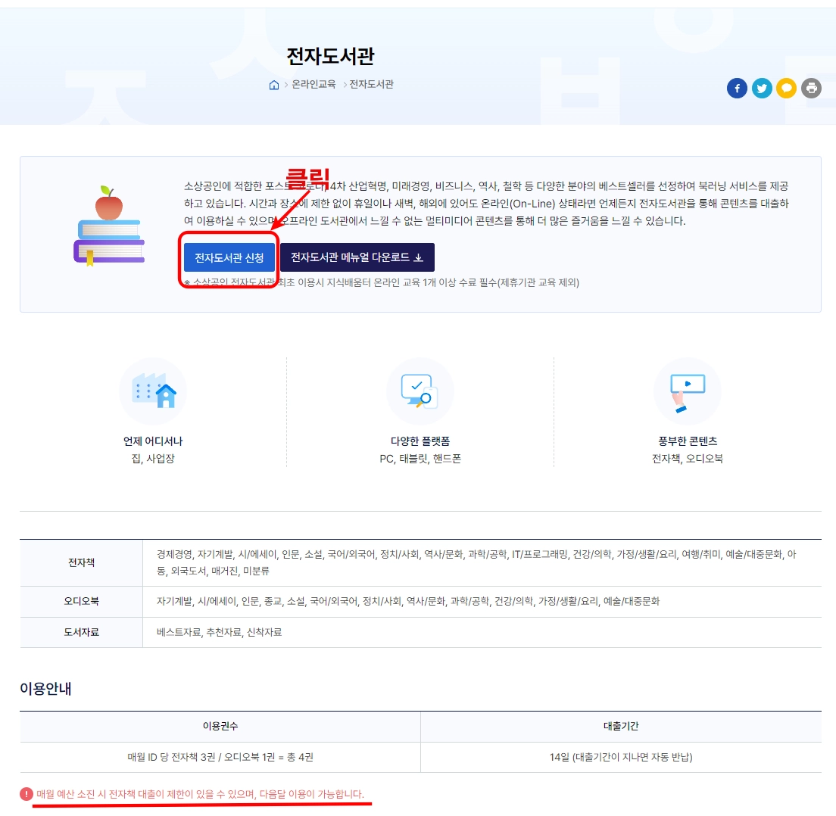This screenshot has width=836, height=816.
Task: Share the page via KakaoTalk icon
Action: 786,88
